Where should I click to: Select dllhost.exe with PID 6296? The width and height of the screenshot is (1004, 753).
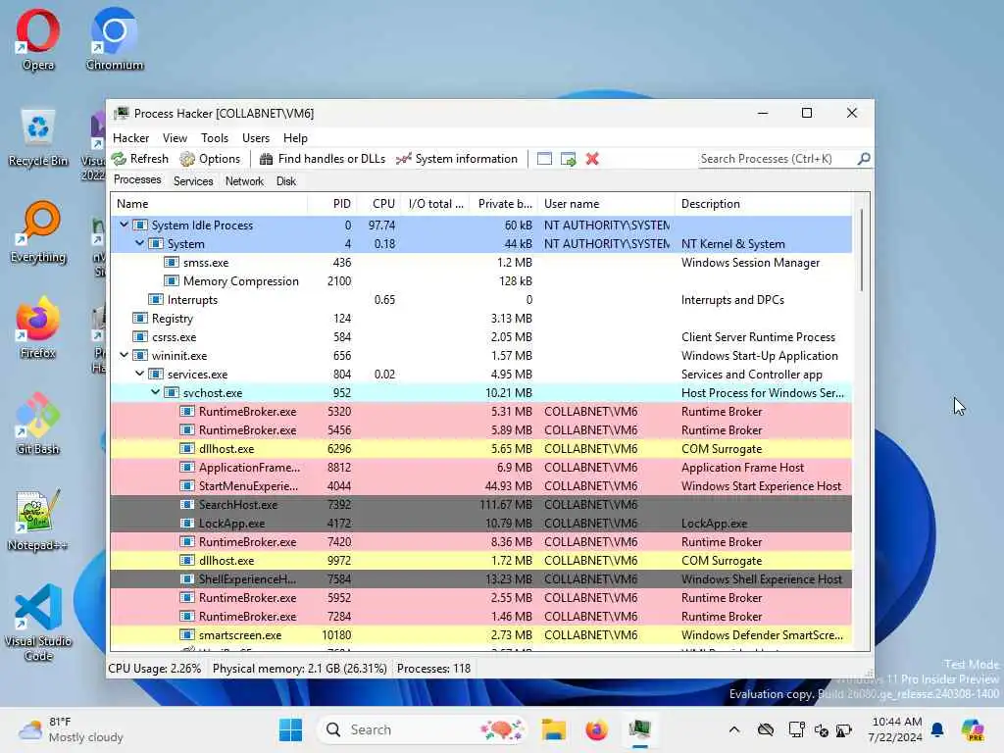tap(480, 448)
